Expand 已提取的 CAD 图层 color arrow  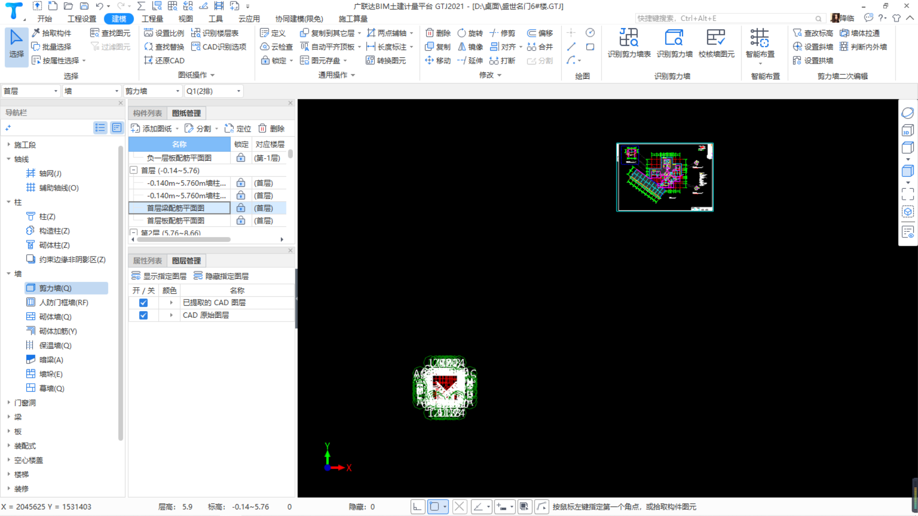click(171, 303)
